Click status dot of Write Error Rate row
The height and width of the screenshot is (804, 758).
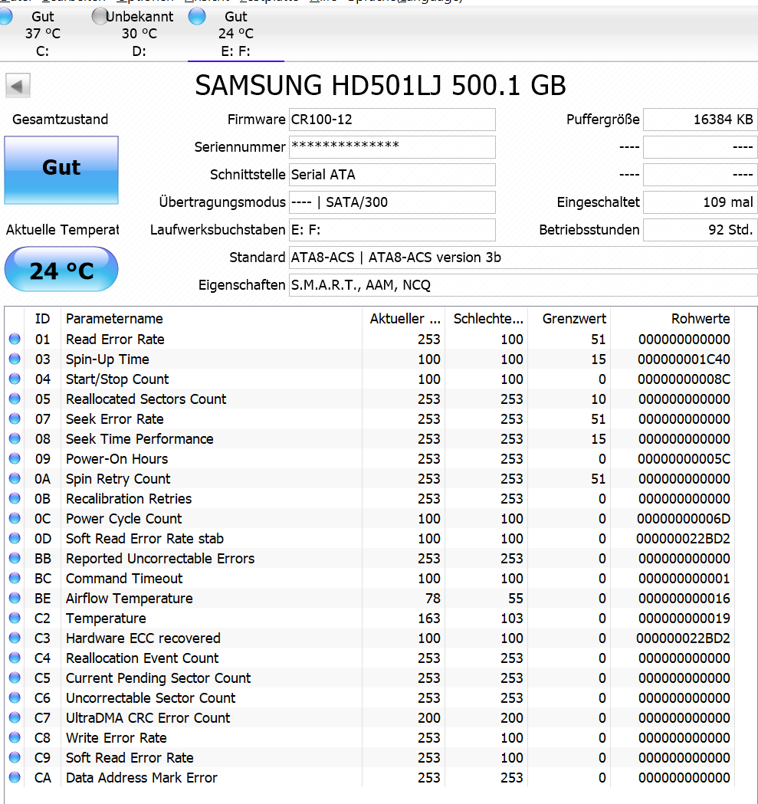tap(15, 737)
